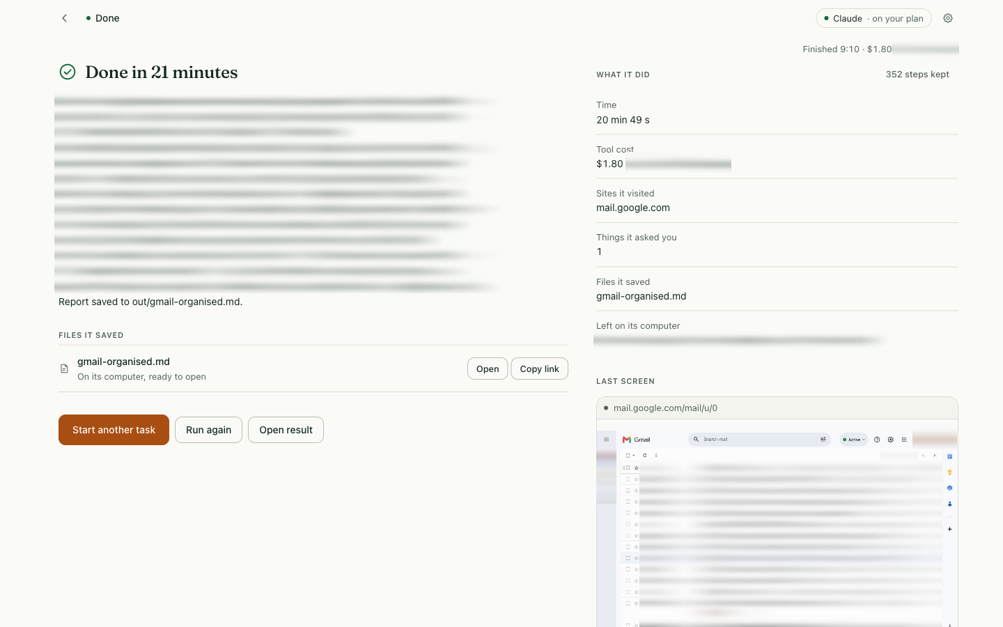Screen dimensions: 1003x627
Task: Open Gmail toolbar more options (three dots)
Action: pos(656,455)
